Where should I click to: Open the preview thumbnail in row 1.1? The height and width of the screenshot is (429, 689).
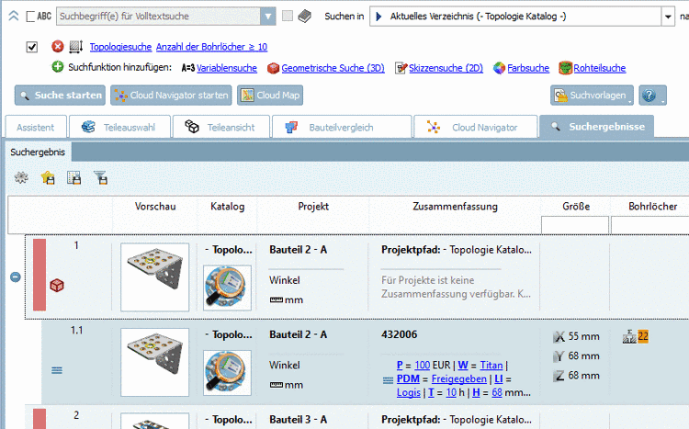154,362
